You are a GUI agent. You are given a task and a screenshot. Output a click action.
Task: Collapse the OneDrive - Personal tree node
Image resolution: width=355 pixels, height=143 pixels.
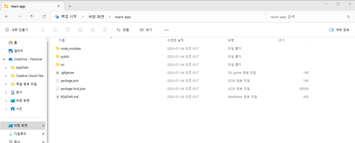coord(4,59)
